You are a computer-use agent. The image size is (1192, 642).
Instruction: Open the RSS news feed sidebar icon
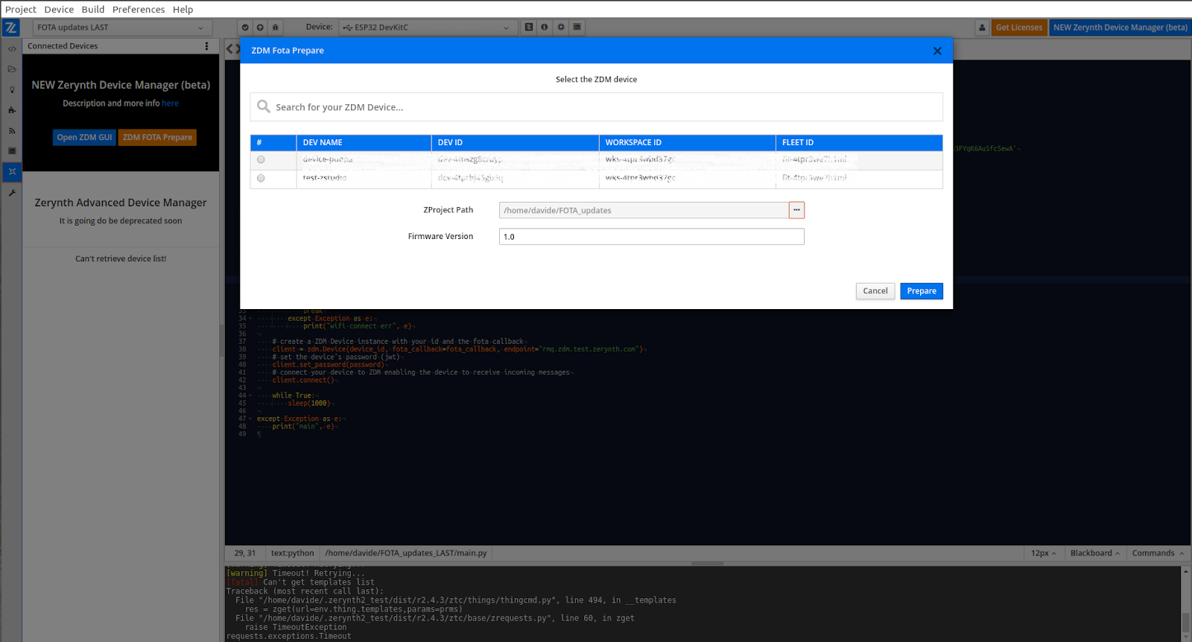point(11,130)
